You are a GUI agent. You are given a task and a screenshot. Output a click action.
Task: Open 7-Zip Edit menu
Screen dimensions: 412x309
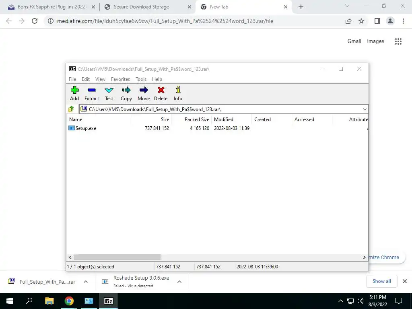click(86, 79)
